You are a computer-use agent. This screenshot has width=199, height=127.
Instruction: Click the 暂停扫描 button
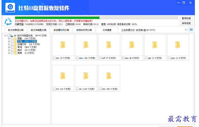click(186, 18)
